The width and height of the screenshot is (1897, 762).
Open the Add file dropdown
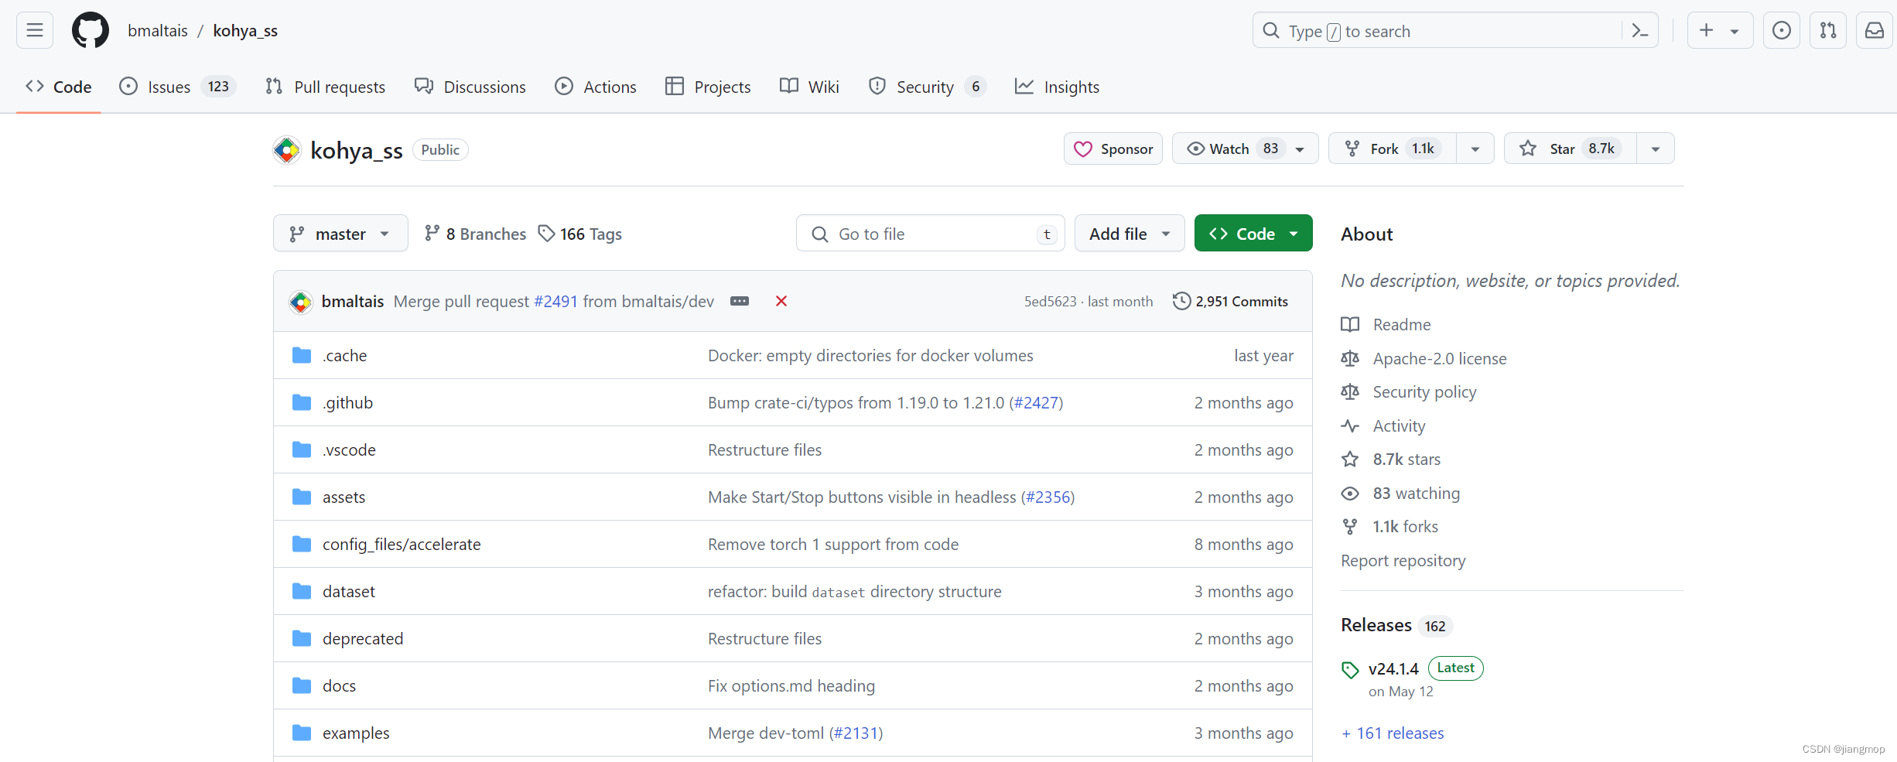pos(1130,233)
